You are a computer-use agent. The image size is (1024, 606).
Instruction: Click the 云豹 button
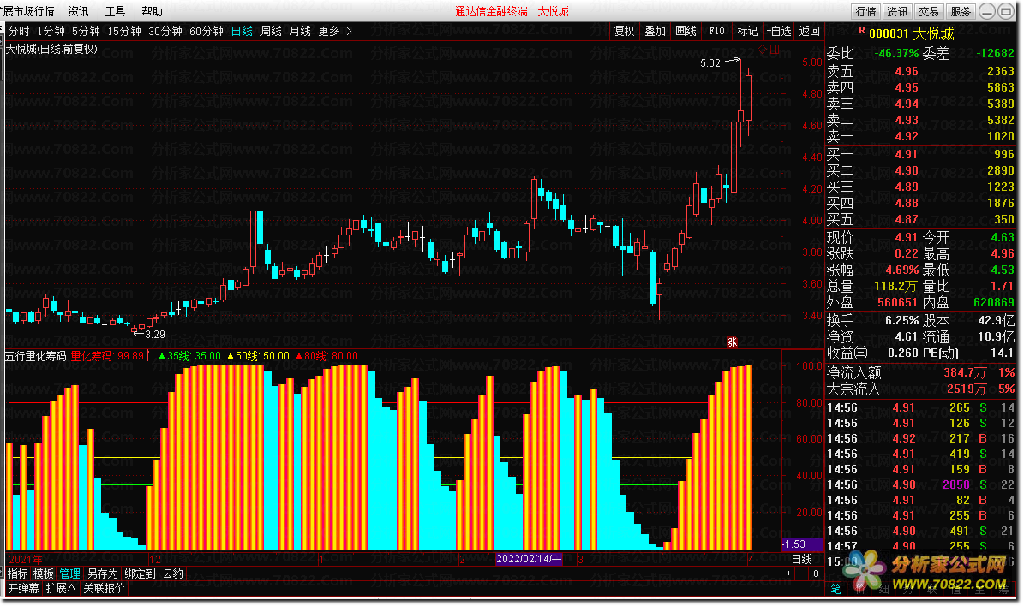click(x=173, y=574)
